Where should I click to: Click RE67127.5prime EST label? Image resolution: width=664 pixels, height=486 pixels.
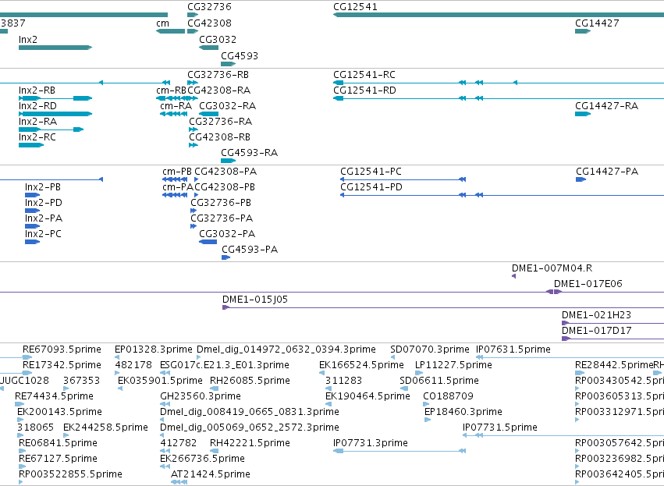click(58, 459)
